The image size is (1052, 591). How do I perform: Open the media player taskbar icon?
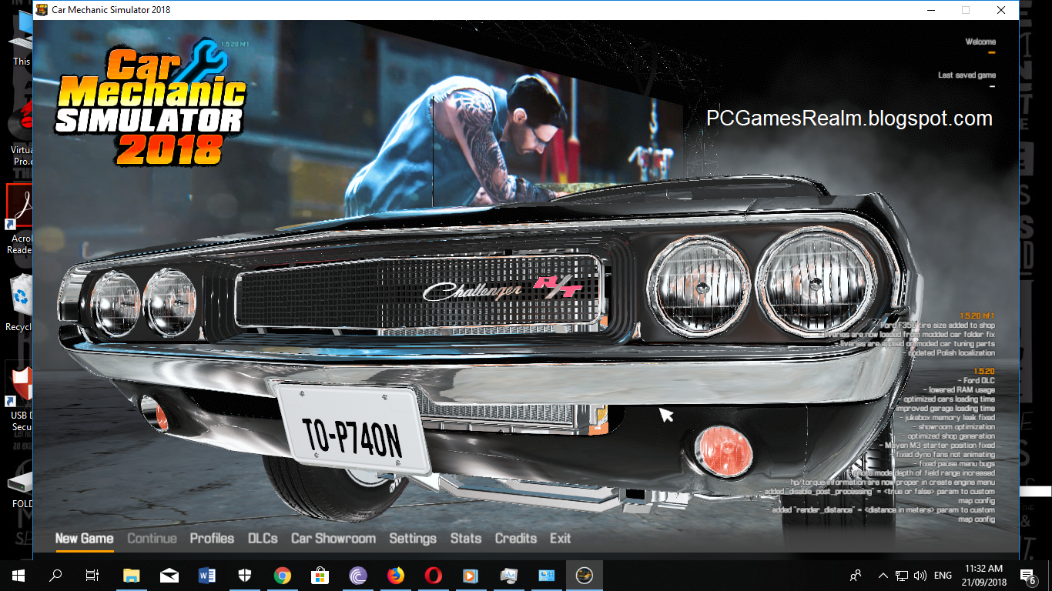click(x=471, y=576)
